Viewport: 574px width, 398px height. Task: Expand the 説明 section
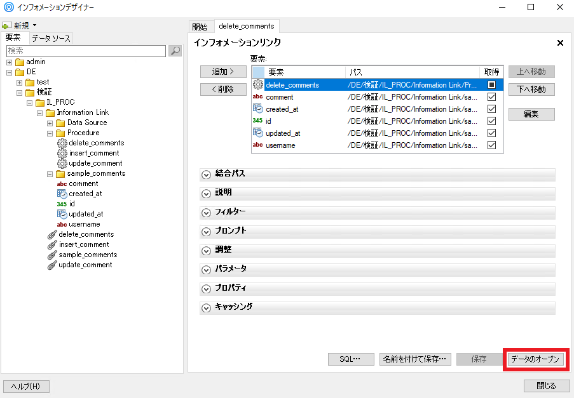206,194
